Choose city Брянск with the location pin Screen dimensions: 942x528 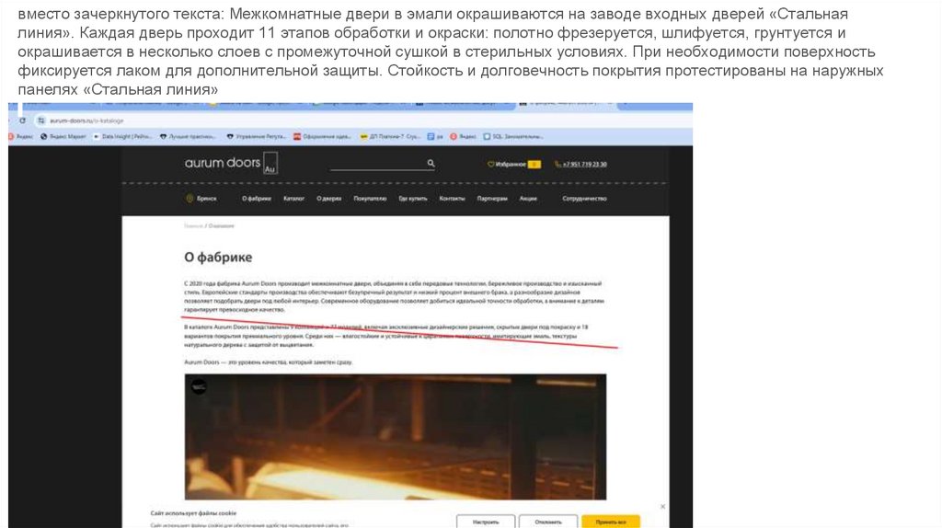click(x=201, y=198)
